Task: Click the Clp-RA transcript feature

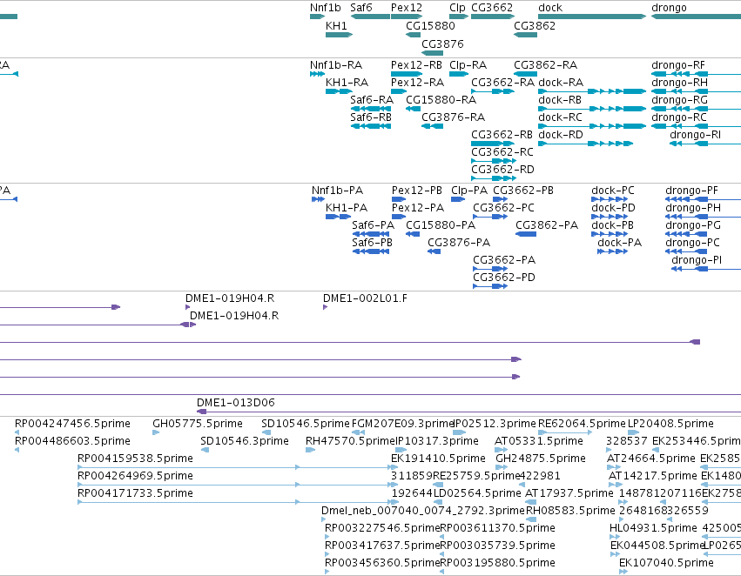Action: (x=459, y=74)
